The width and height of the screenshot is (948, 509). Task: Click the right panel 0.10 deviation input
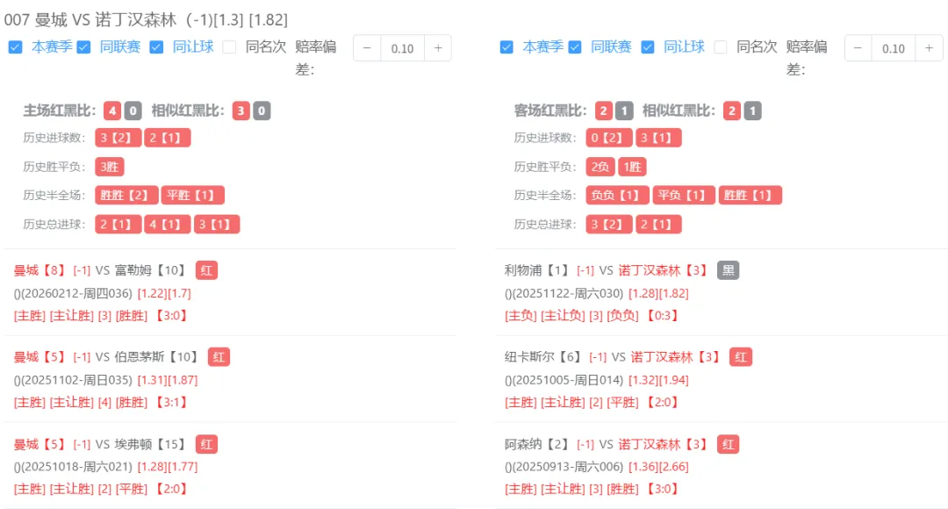[x=894, y=48]
